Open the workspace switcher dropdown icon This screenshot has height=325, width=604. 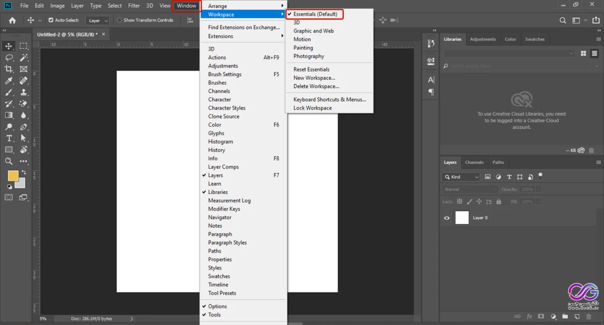(x=579, y=20)
